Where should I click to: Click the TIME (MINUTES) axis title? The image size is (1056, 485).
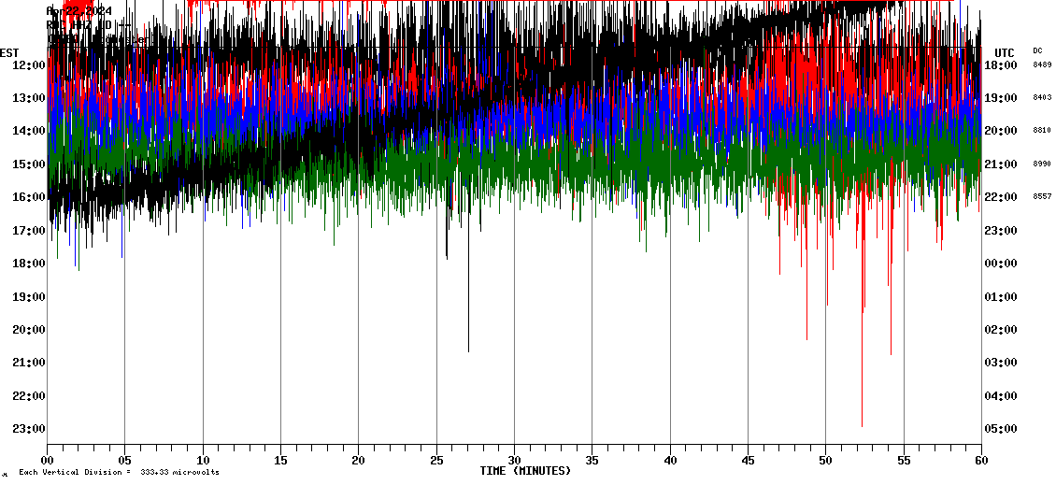[x=525, y=471]
